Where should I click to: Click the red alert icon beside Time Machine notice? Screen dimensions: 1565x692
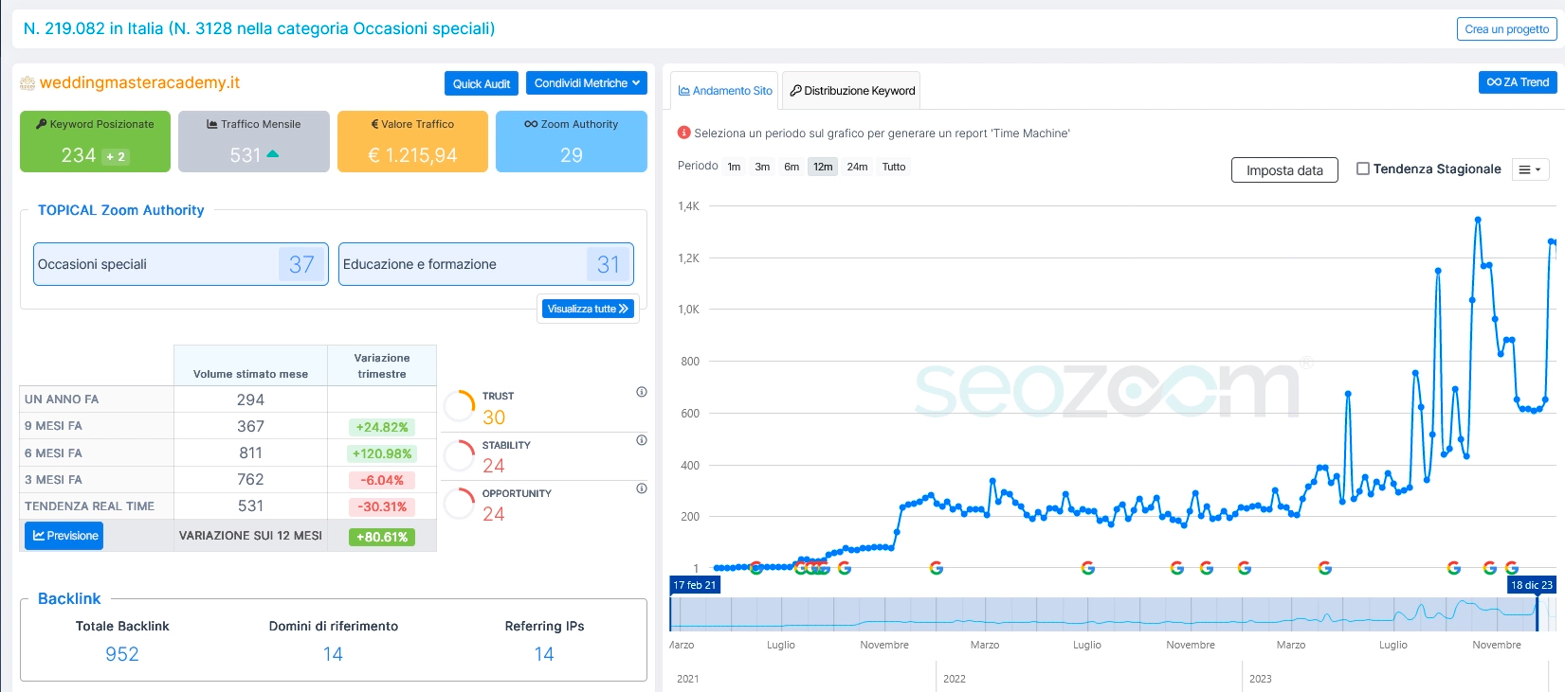(x=683, y=133)
